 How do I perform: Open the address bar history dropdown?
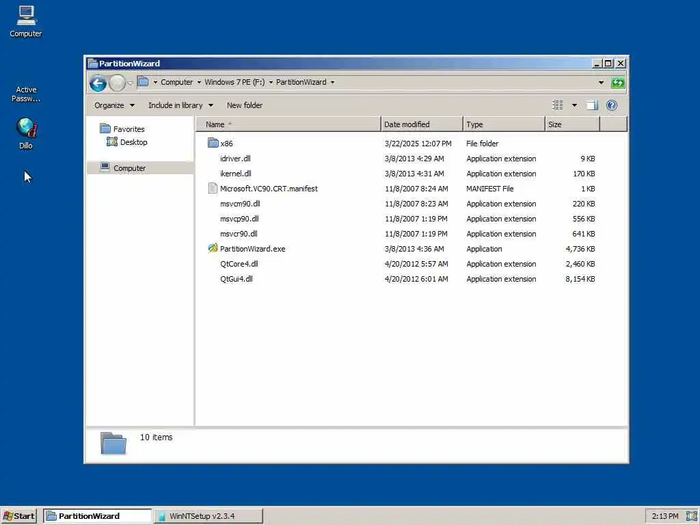[601, 83]
